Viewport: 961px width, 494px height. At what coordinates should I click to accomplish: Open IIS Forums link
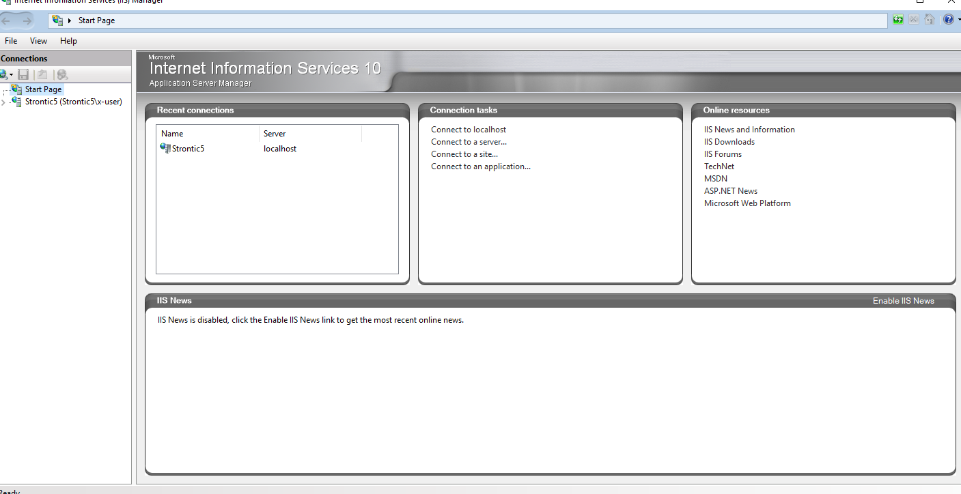[x=723, y=154]
